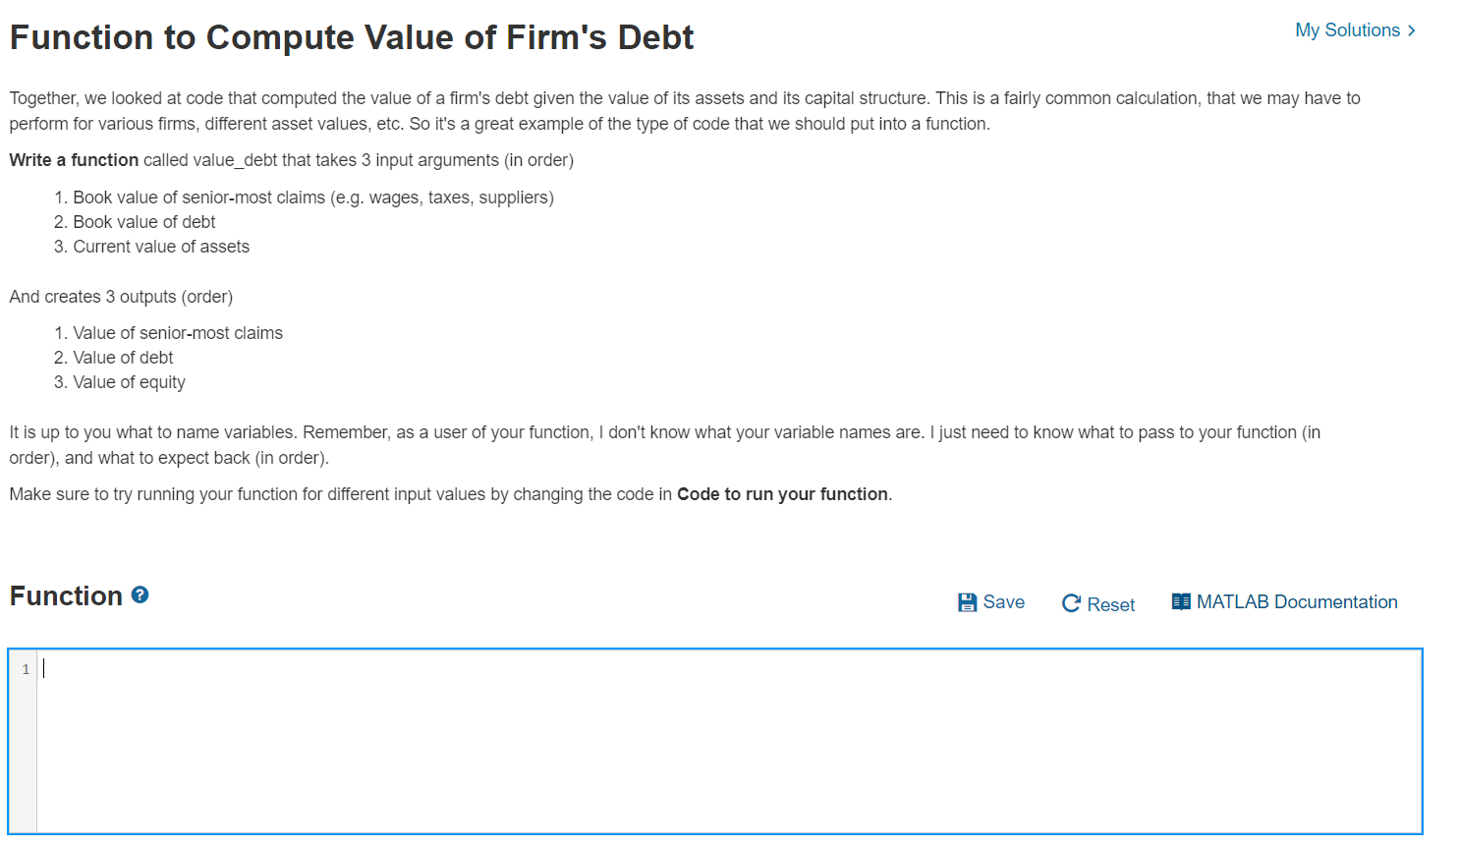1459x848 pixels.
Task: Click the Save floppy disk icon
Action: (967, 601)
